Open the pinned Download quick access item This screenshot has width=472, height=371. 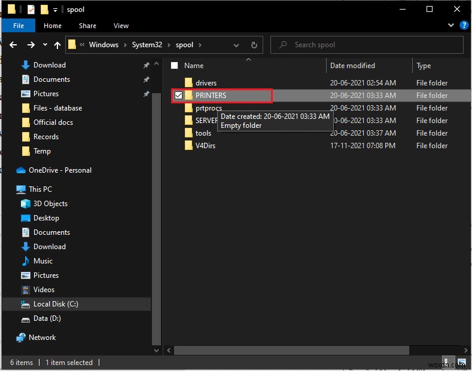50,65
